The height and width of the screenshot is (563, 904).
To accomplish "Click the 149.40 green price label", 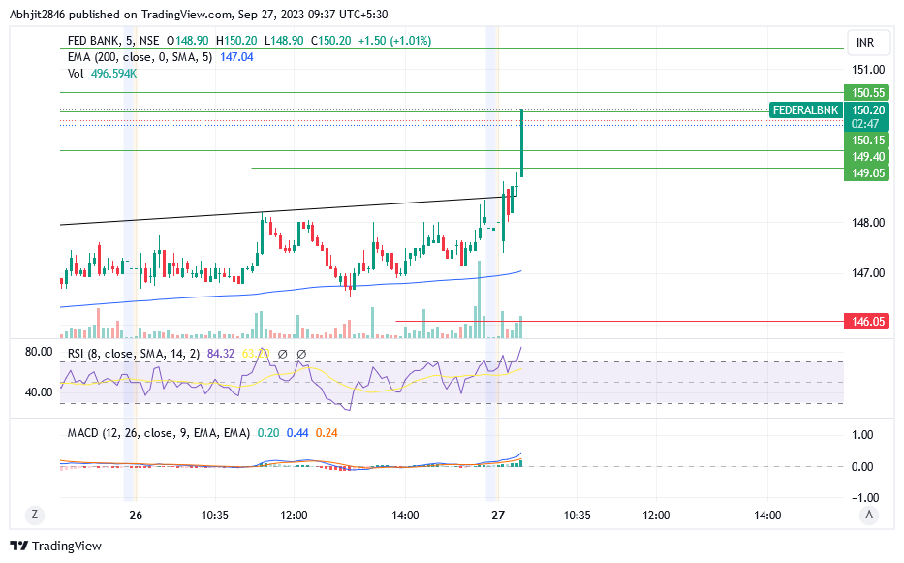I will (868, 156).
